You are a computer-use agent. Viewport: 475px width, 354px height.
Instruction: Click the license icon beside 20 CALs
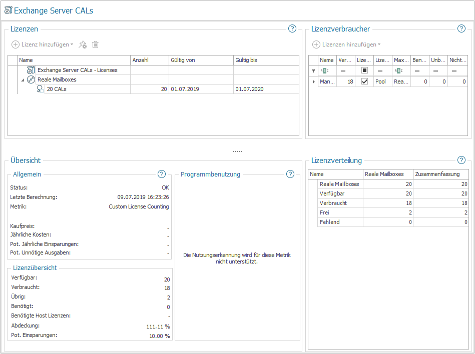[40, 89]
